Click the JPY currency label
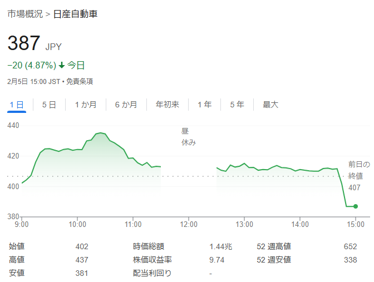The height and width of the screenshot is (282, 374). [x=53, y=47]
